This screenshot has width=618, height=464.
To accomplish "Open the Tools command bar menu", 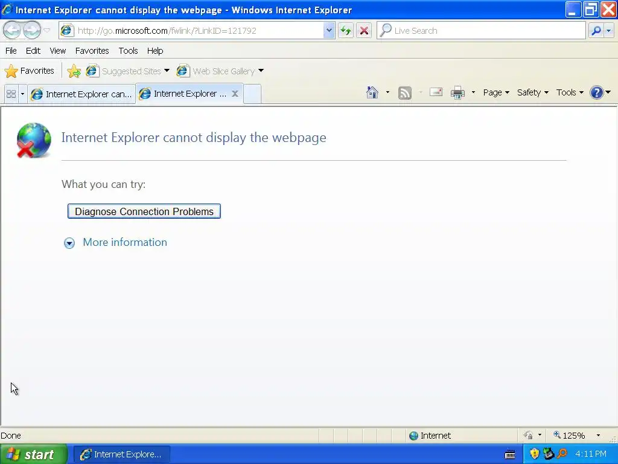I will click(570, 92).
